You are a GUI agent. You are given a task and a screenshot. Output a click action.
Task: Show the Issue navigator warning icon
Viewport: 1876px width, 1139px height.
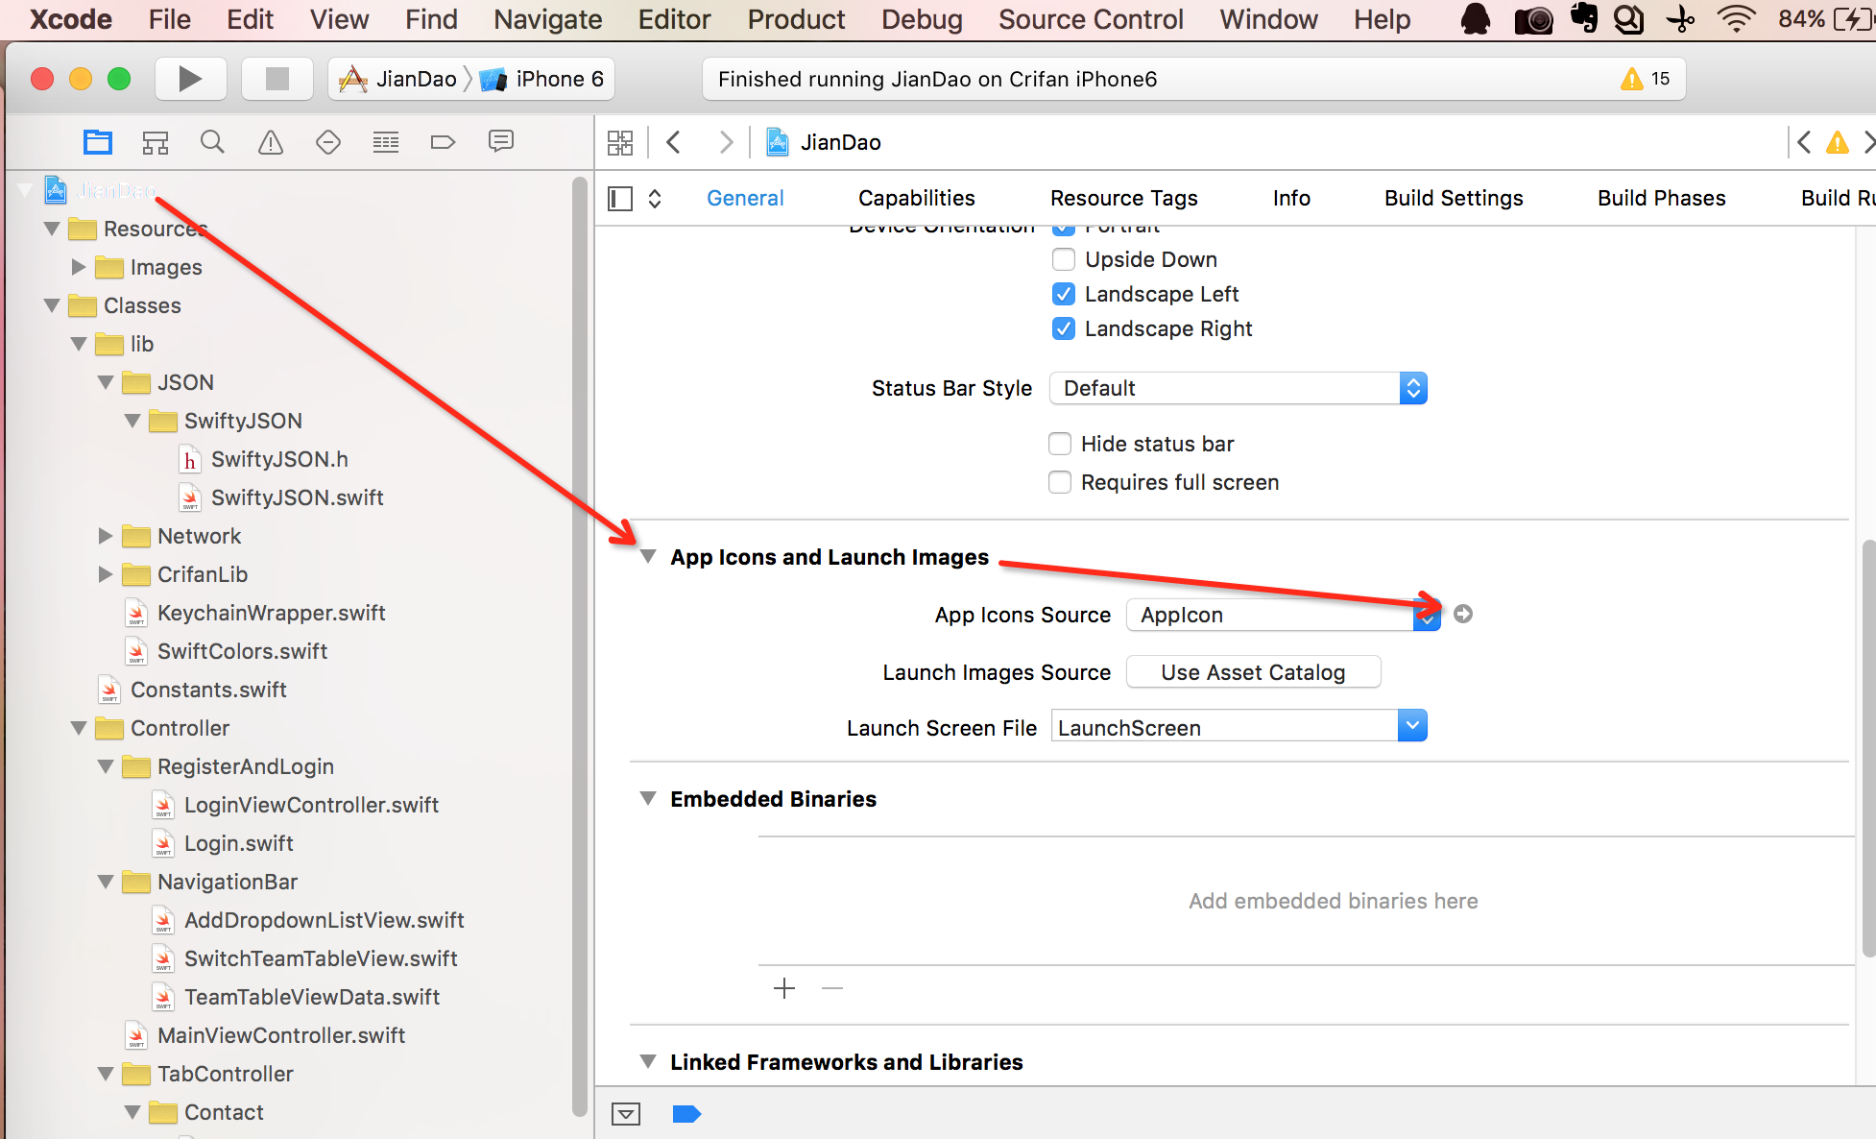point(271,142)
